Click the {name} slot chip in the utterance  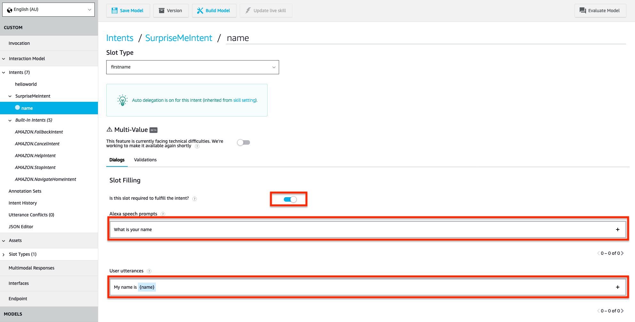click(147, 287)
